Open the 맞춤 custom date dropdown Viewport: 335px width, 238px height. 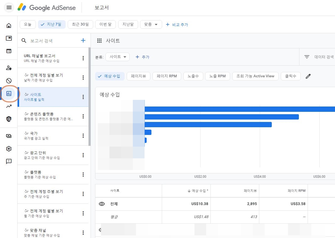click(x=151, y=24)
